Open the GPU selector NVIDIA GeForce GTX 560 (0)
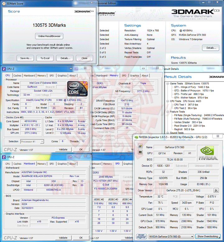Image resolution: width=224 pixels, height=242 pixels. coord(171,236)
